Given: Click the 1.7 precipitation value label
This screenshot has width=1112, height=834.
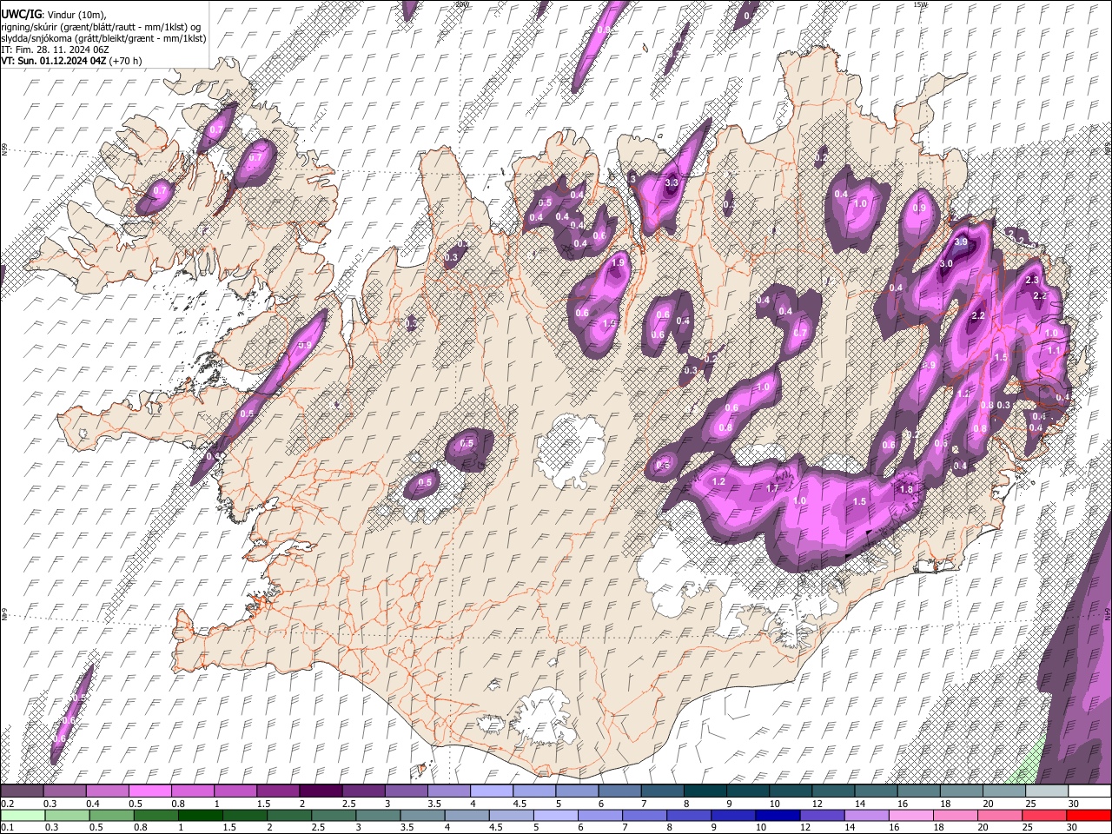Looking at the screenshot, I should [x=772, y=488].
